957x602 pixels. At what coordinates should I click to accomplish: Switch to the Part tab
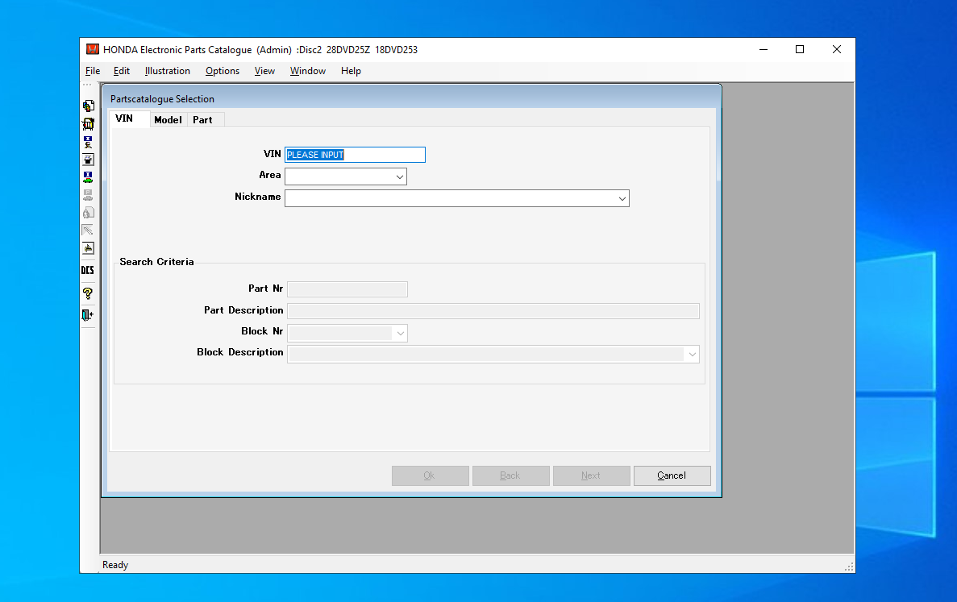tap(202, 120)
